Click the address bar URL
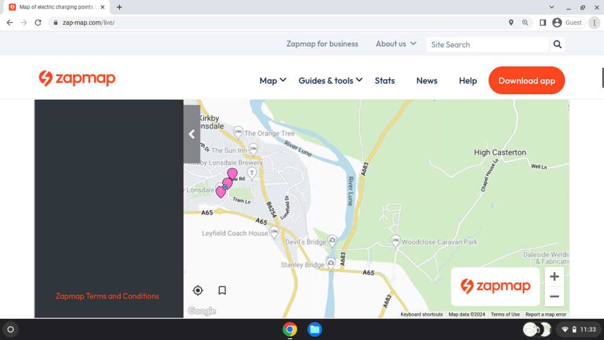 (x=89, y=23)
